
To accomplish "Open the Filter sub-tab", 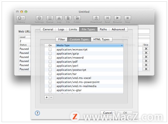I will click(x=62, y=39).
